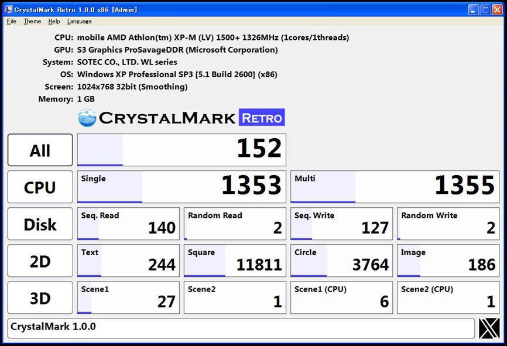Click the 2D Circle score 3764
The image size is (507, 346).
click(x=342, y=261)
